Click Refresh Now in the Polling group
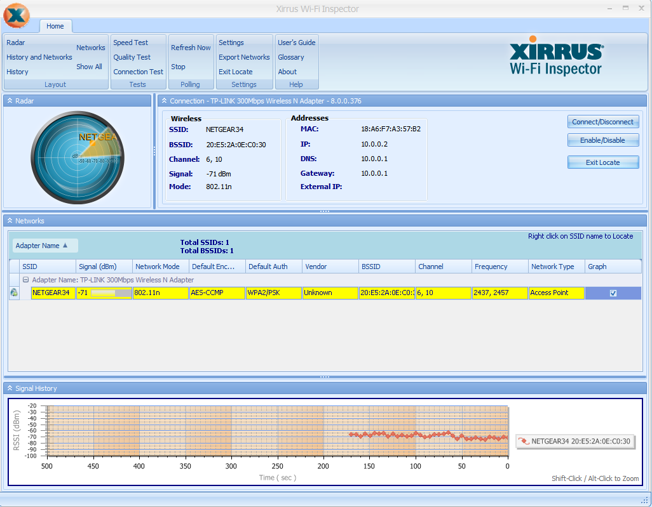The width and height of the screenshot is (652, 507). [191, 48]
